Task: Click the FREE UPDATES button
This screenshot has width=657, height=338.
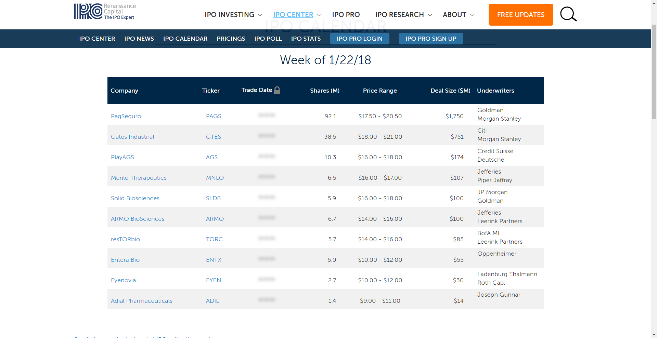Action: (x=521, y=15)
